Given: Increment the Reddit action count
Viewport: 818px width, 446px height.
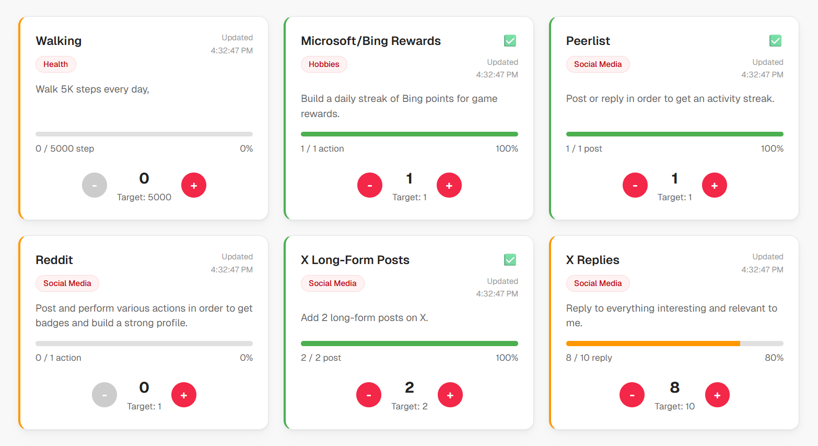Looking at the screenshot, I should (x=184, y=395).
